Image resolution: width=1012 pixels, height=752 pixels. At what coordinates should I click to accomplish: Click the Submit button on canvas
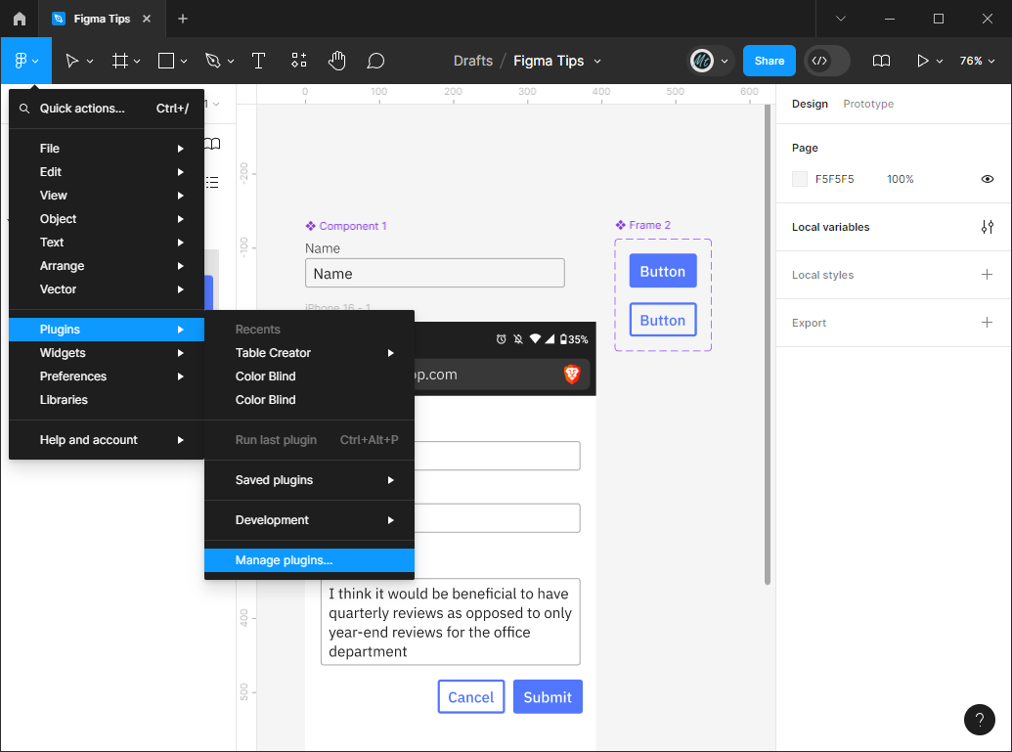(x=548, y=697)
